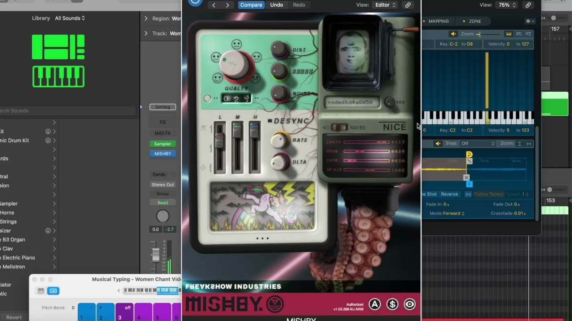Click the H band fader
The image size is (572, 321).
click(x=254, y=130)
